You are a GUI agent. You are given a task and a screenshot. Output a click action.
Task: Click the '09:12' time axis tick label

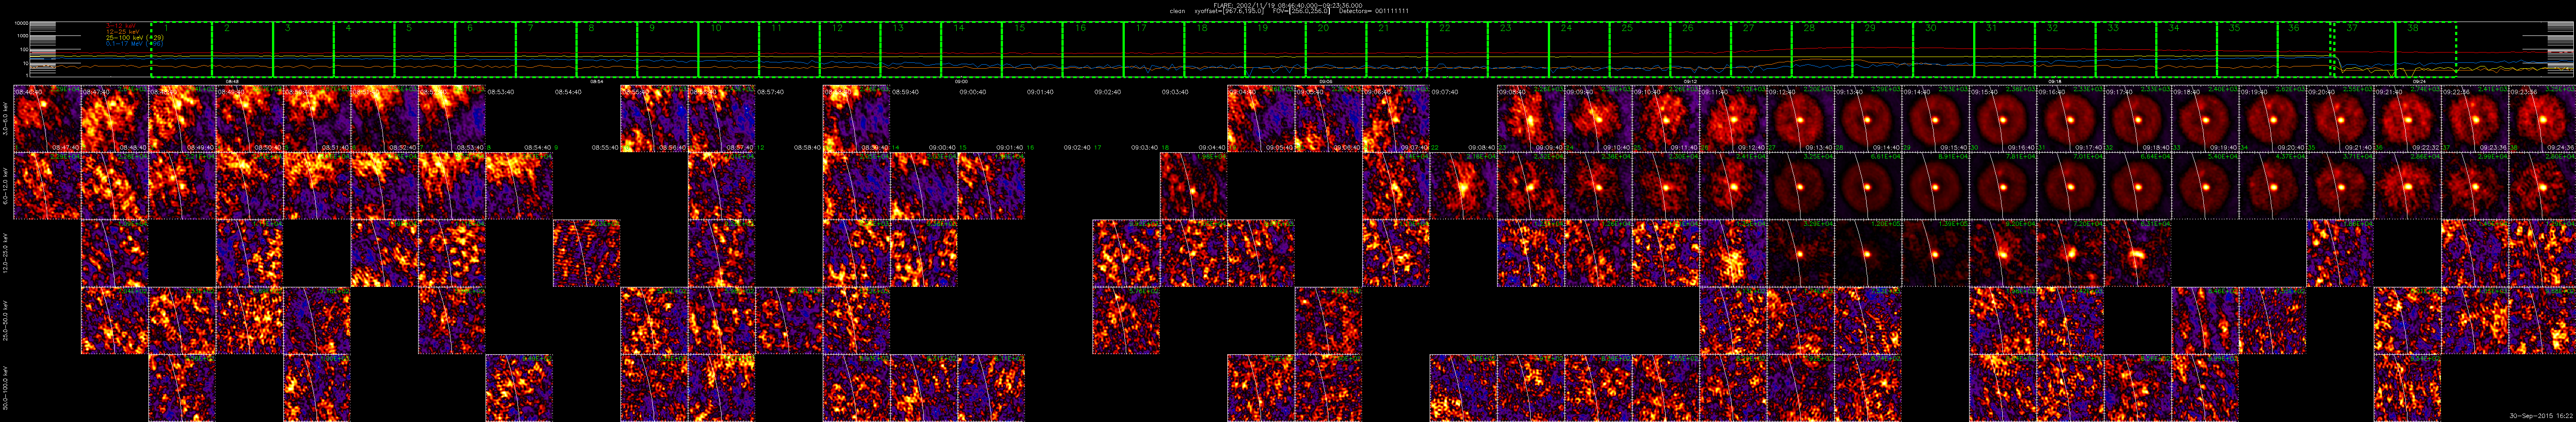click(x=1690, y=82)
